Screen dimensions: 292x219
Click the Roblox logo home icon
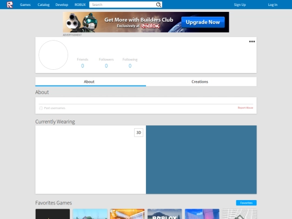[x=10, y=4]
